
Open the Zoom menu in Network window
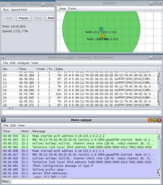click(x=72, y=9)
